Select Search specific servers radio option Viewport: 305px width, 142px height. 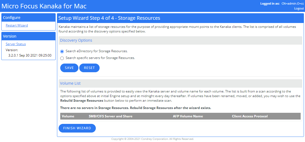pyautogui.click(x=62, y=58)
